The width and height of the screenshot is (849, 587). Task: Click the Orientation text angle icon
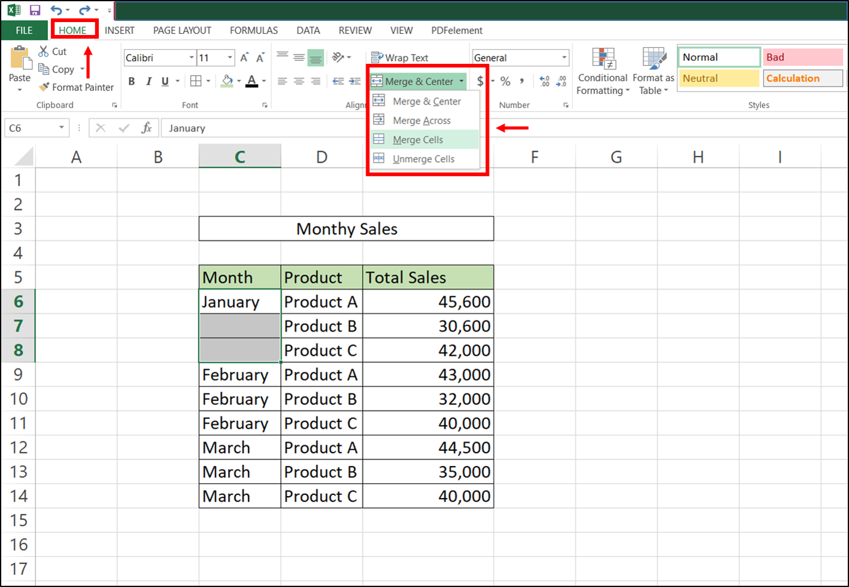point(338,57)
